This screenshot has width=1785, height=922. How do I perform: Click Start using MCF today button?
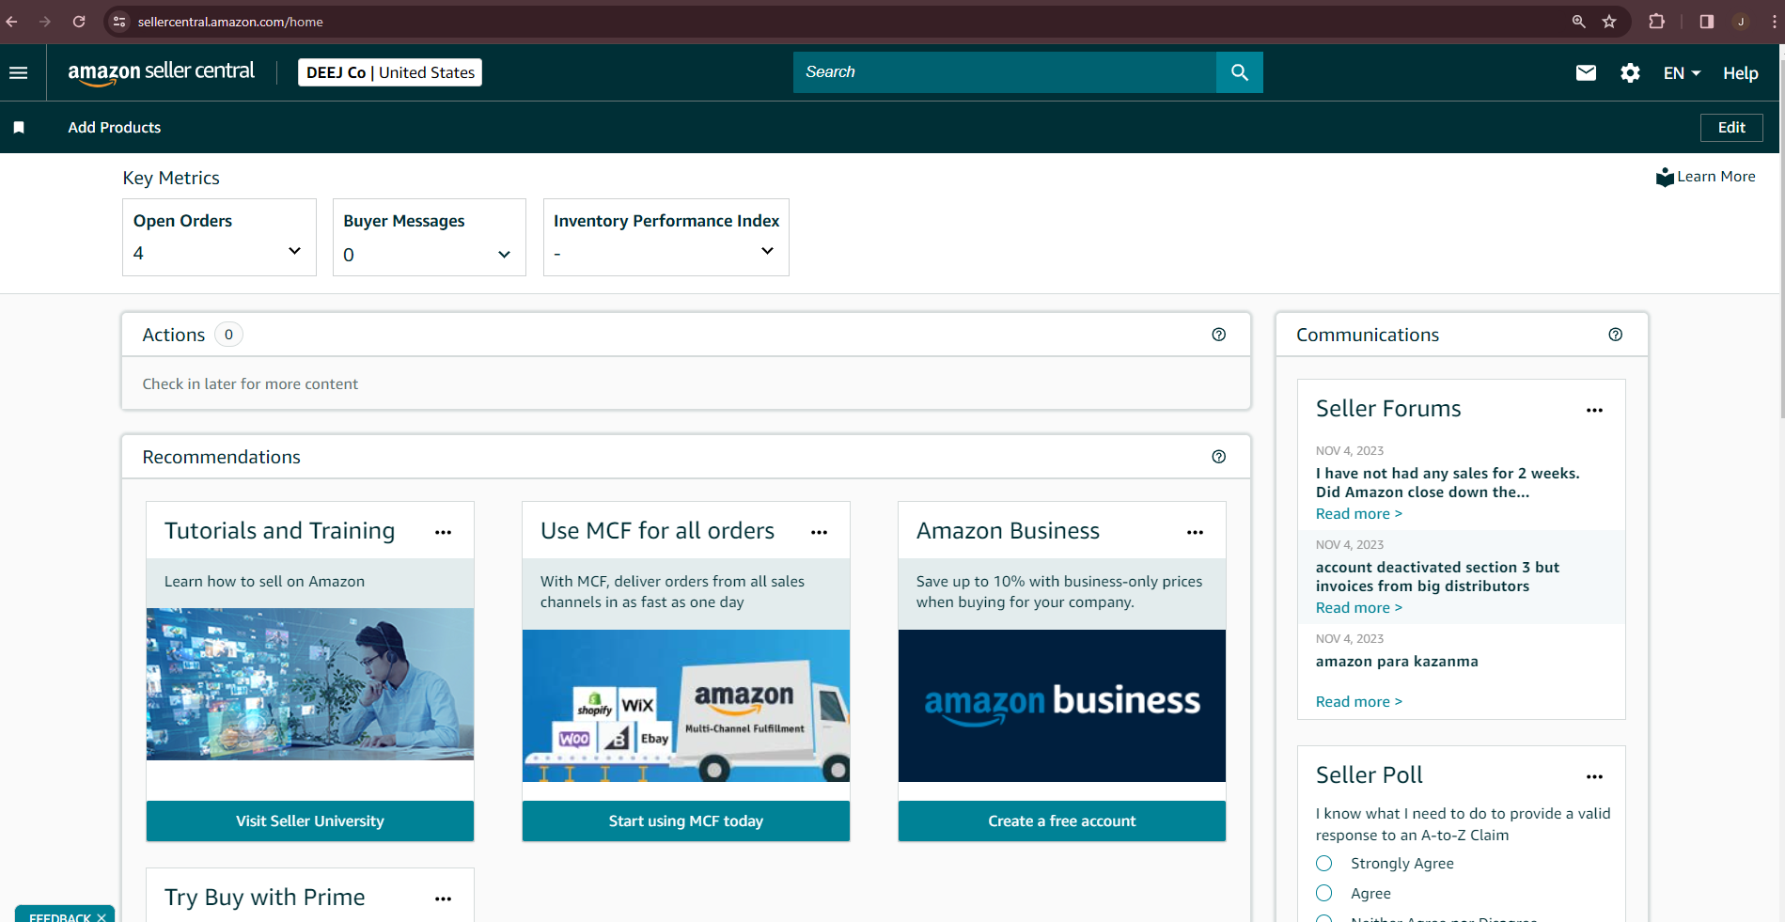[x=686, y=821]
